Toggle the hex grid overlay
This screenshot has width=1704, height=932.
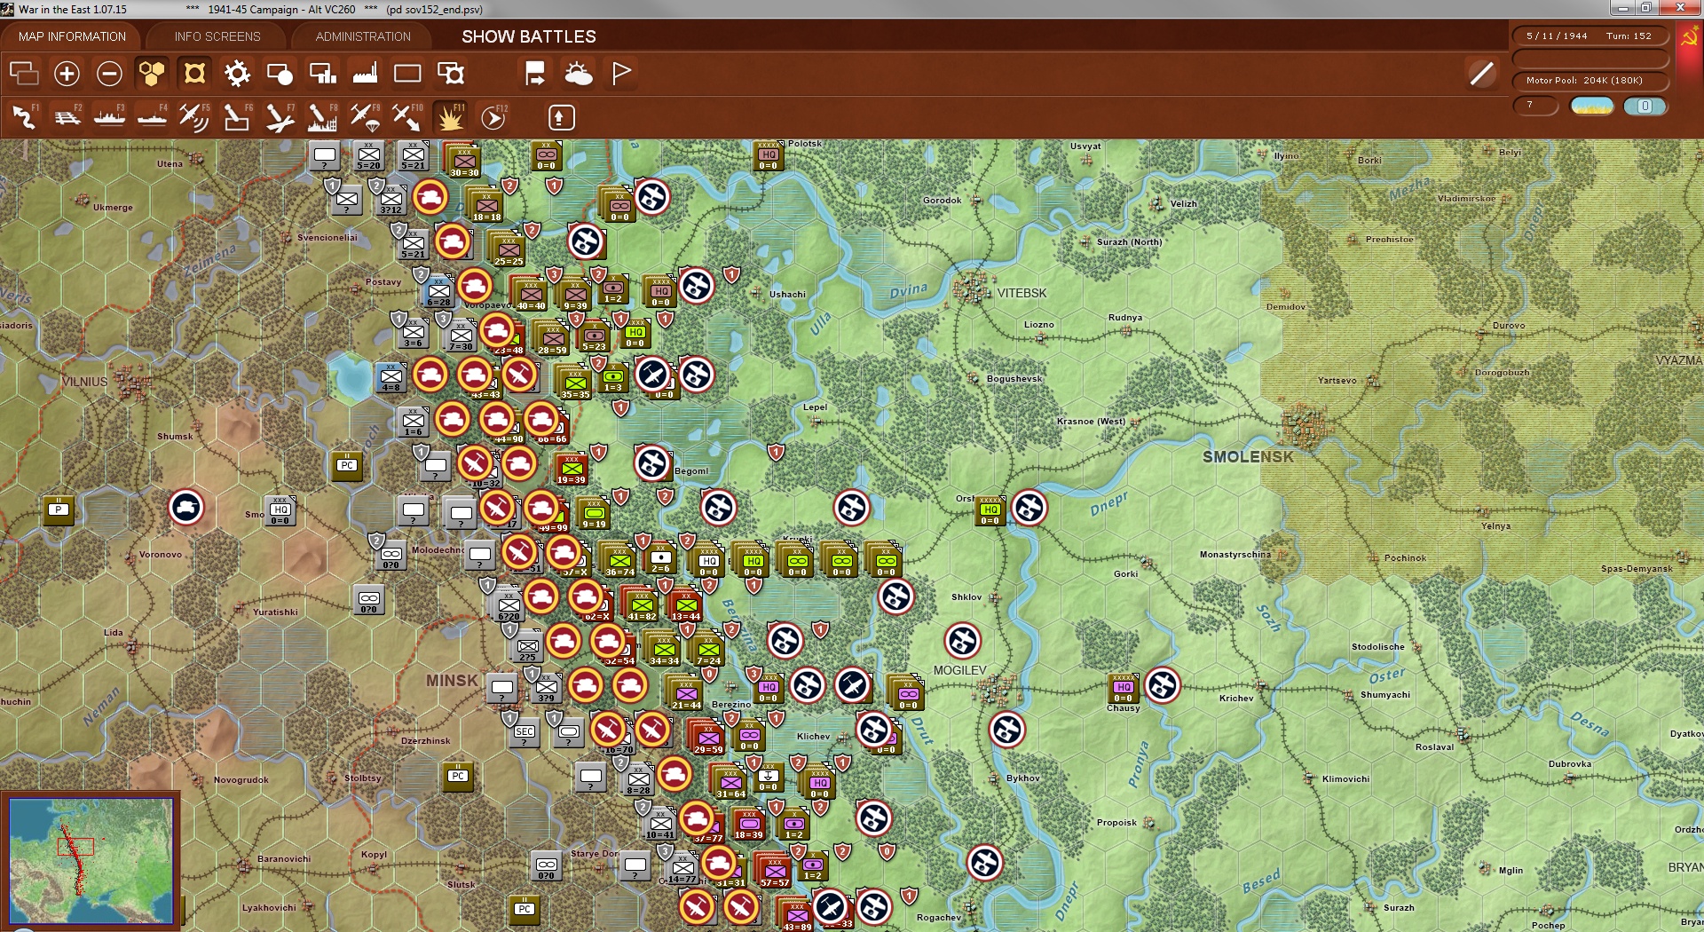pyautogui.click(x=152, y=74)
